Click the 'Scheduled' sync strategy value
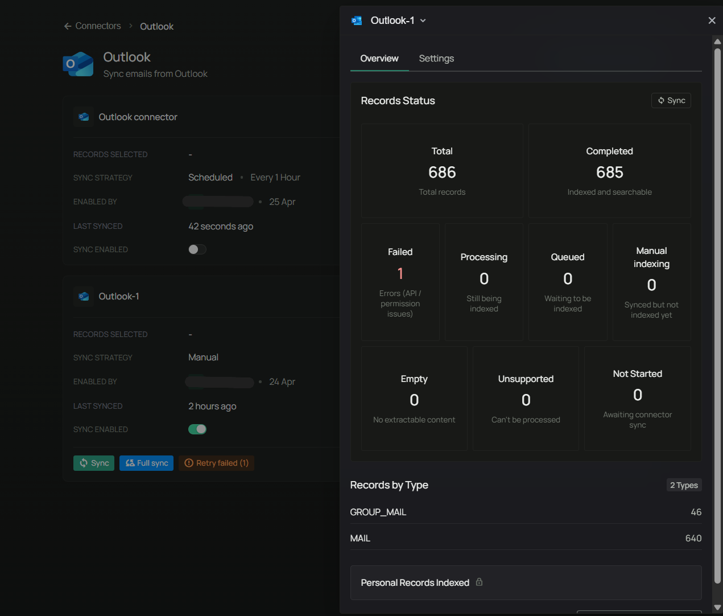 (210, 178)
